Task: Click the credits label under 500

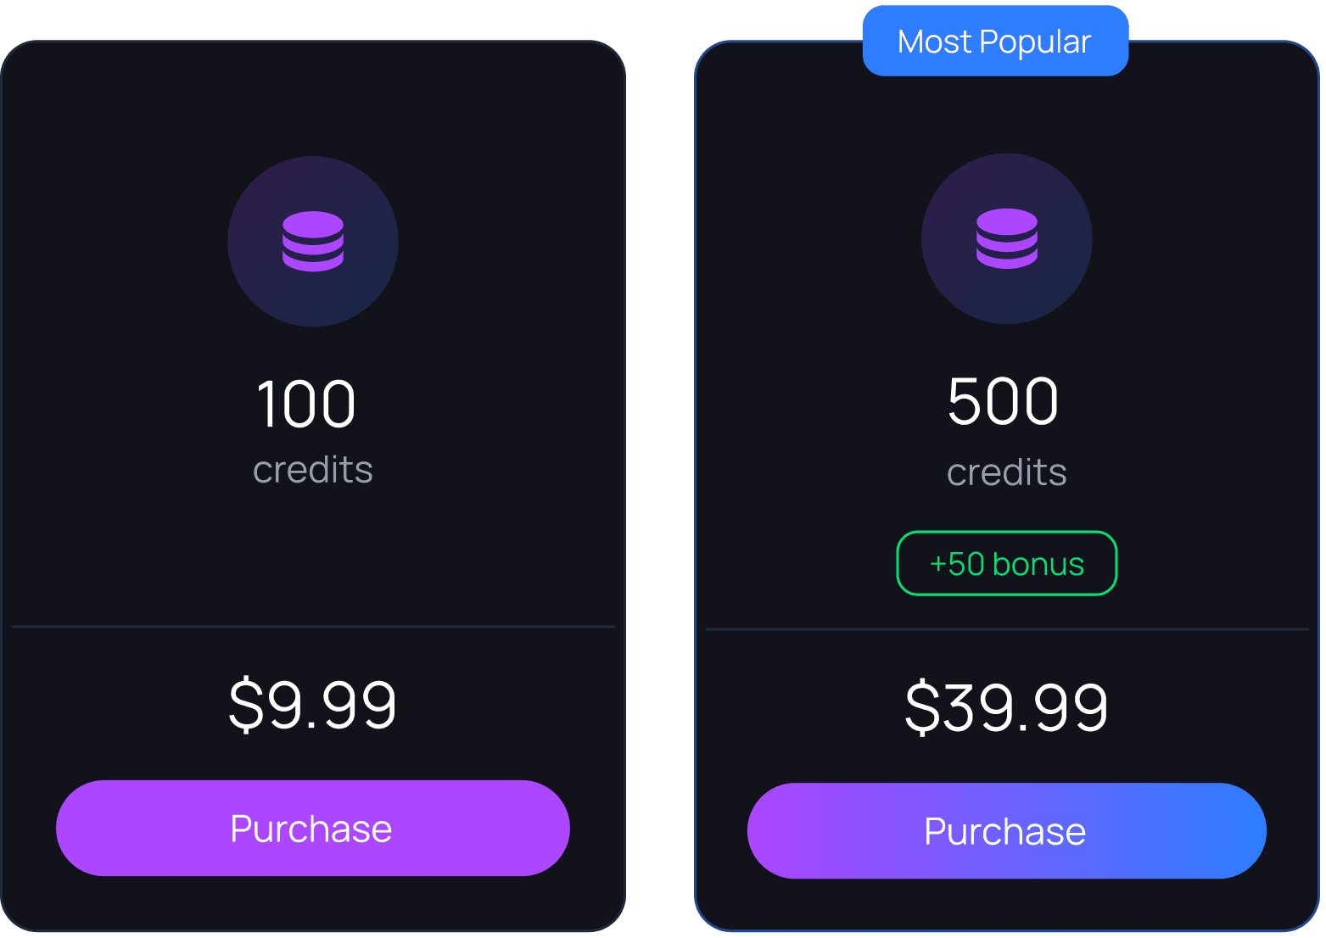Action: coord(1007,472)
